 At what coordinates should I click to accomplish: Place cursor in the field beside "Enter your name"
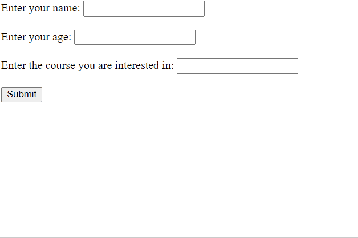tap(144, 9)
